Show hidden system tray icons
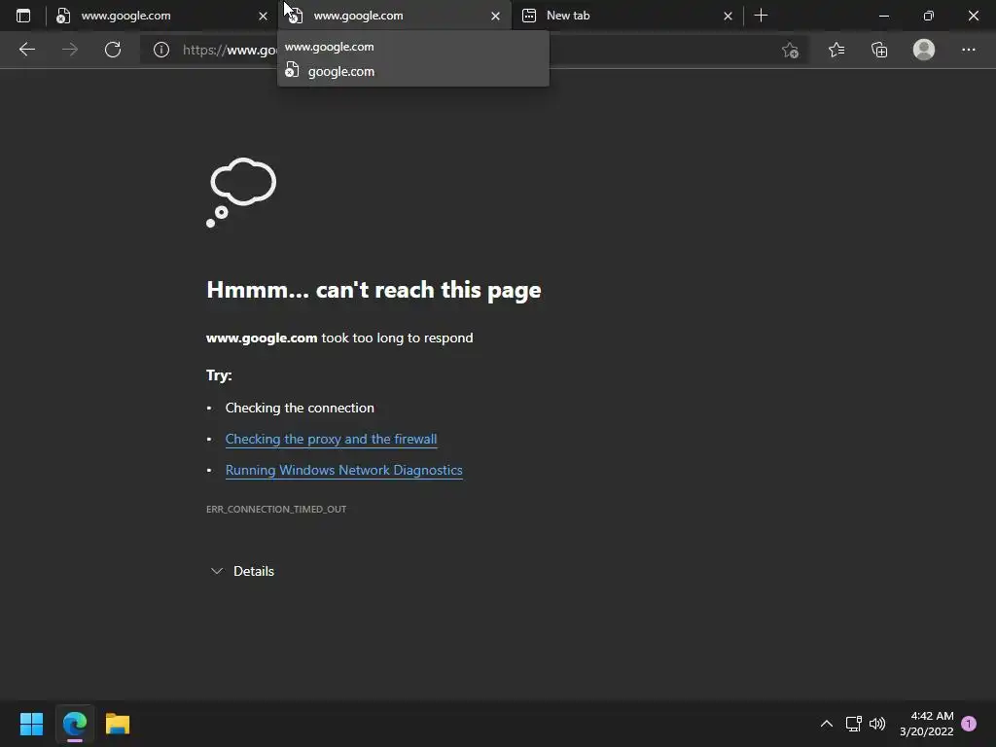This screenshot has height=747, width=996. point(827,724)
